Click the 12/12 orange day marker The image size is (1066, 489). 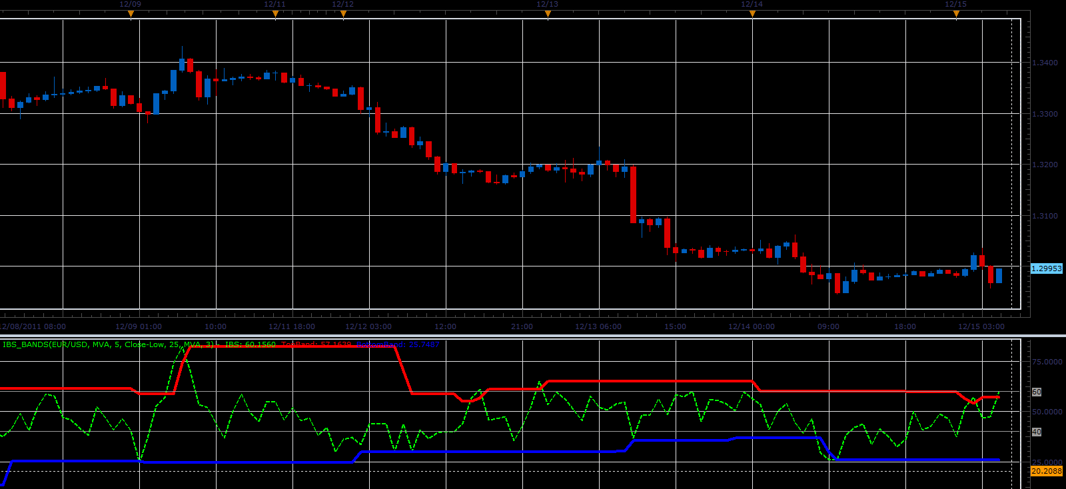click(343, 13)
